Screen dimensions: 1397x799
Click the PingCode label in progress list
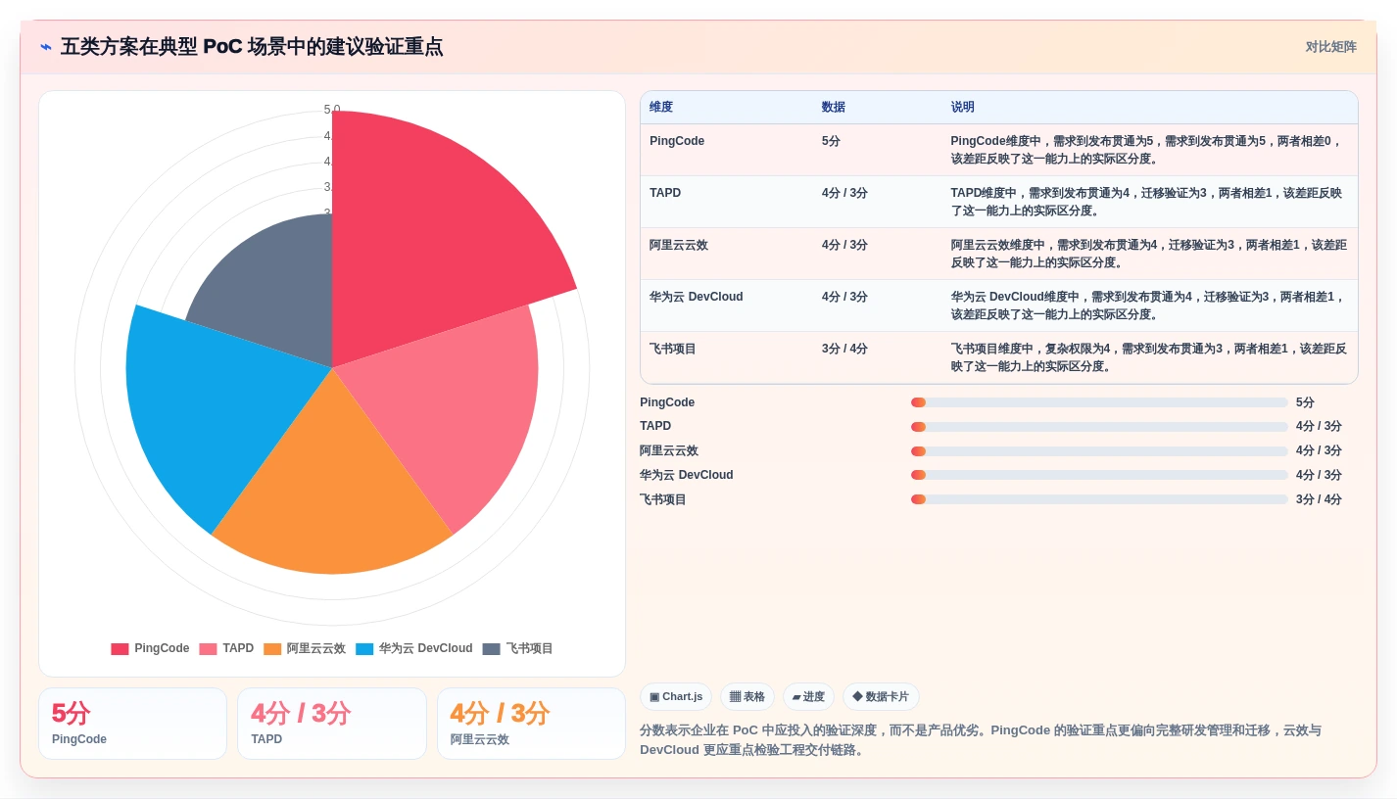coord(667,402)
